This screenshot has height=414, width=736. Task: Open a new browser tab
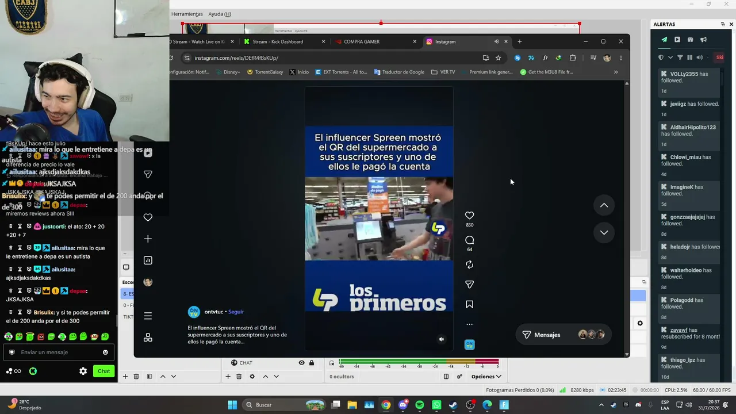click(519, 41)
